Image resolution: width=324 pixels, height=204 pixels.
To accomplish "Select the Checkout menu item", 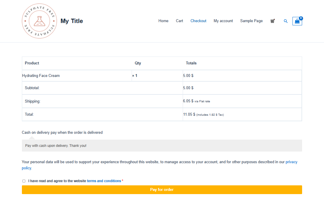I will pyautogui.click(x=198, y=21).
